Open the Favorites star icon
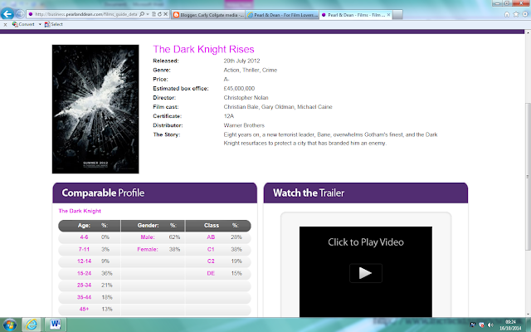The height and width of the screenshot is (332, 531). [516, 14]
